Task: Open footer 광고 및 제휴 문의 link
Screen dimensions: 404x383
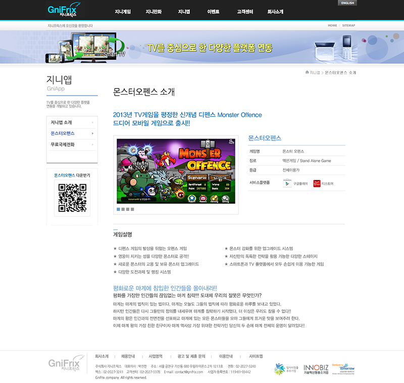Action: [191, 356]
